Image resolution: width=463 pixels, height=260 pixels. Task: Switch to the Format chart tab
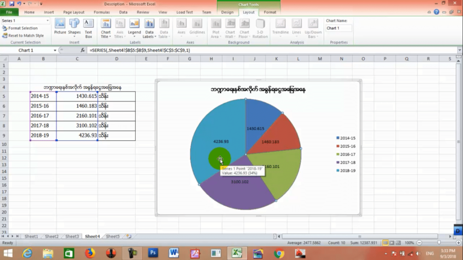coord(270,12)
